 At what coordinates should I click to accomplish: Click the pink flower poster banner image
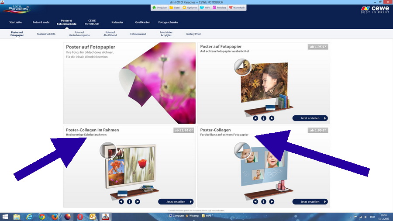pyautogui.click(x=157, y=83)
